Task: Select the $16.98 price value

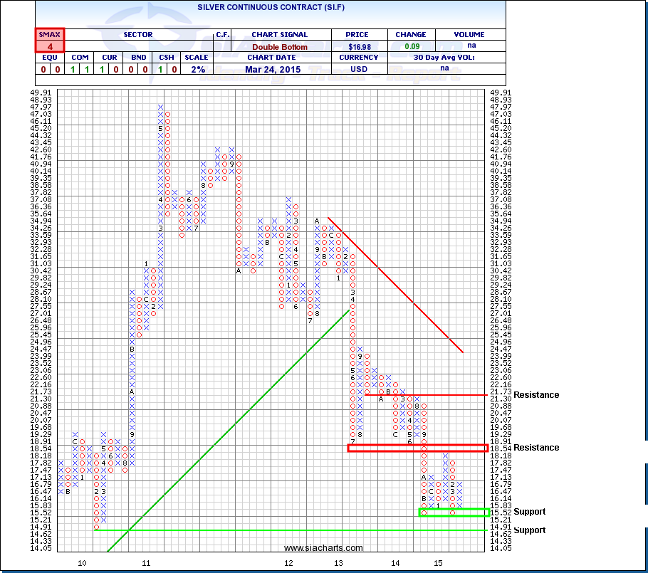Action: 359,47
